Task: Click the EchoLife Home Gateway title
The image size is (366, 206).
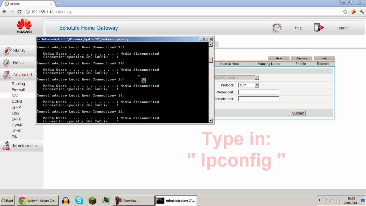Action: [x=89, y=28]
